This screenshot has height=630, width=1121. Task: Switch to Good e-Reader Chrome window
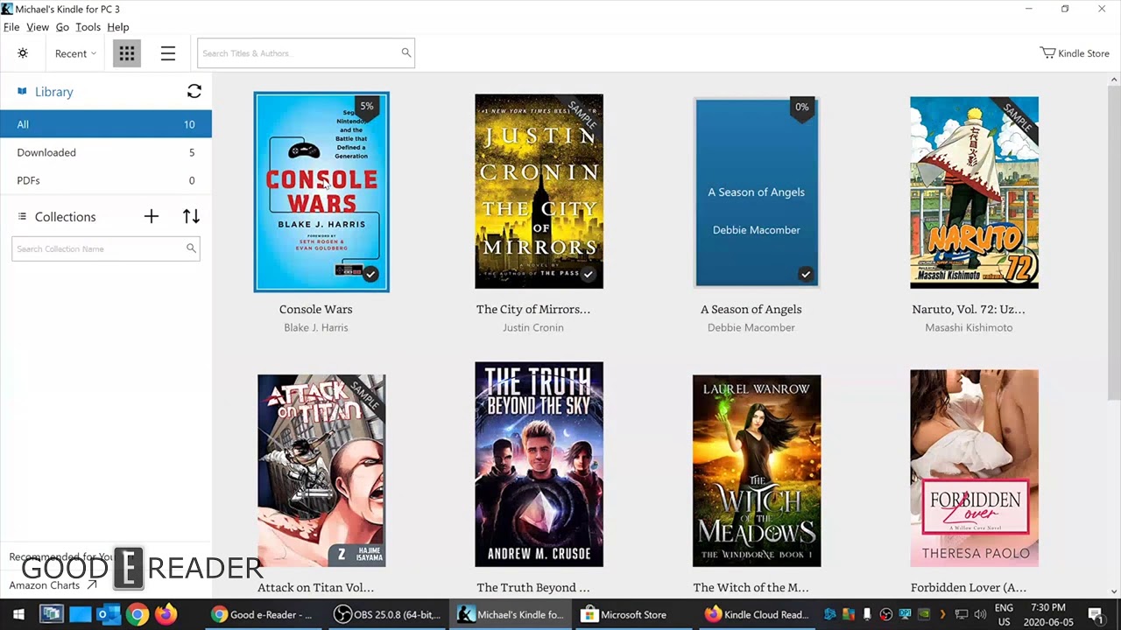point(264,614)
